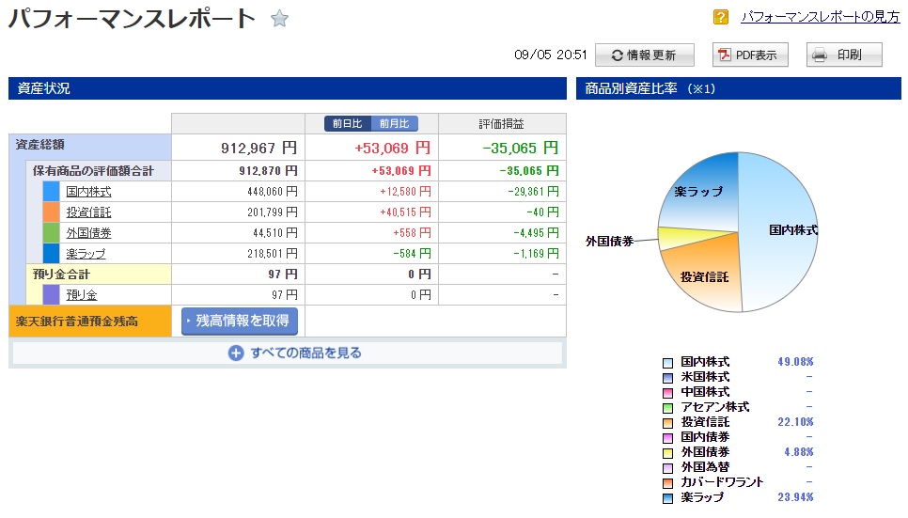Click the orange 投資信託 color swatch in table
This screenshot has width=908, height=518.
tap(51, 212)
